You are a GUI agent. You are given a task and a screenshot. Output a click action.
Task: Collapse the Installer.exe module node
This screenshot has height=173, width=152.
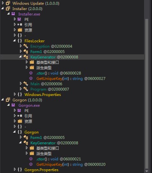9,14
